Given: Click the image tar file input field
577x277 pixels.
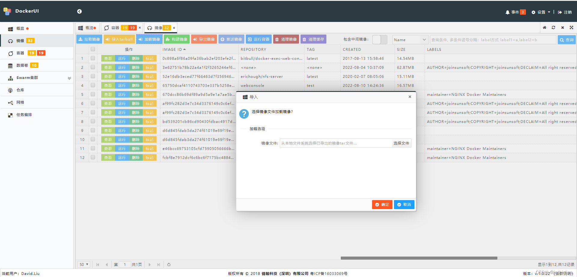Looking at the screenshot, I should pyautogui.click(x=336, y=143).
